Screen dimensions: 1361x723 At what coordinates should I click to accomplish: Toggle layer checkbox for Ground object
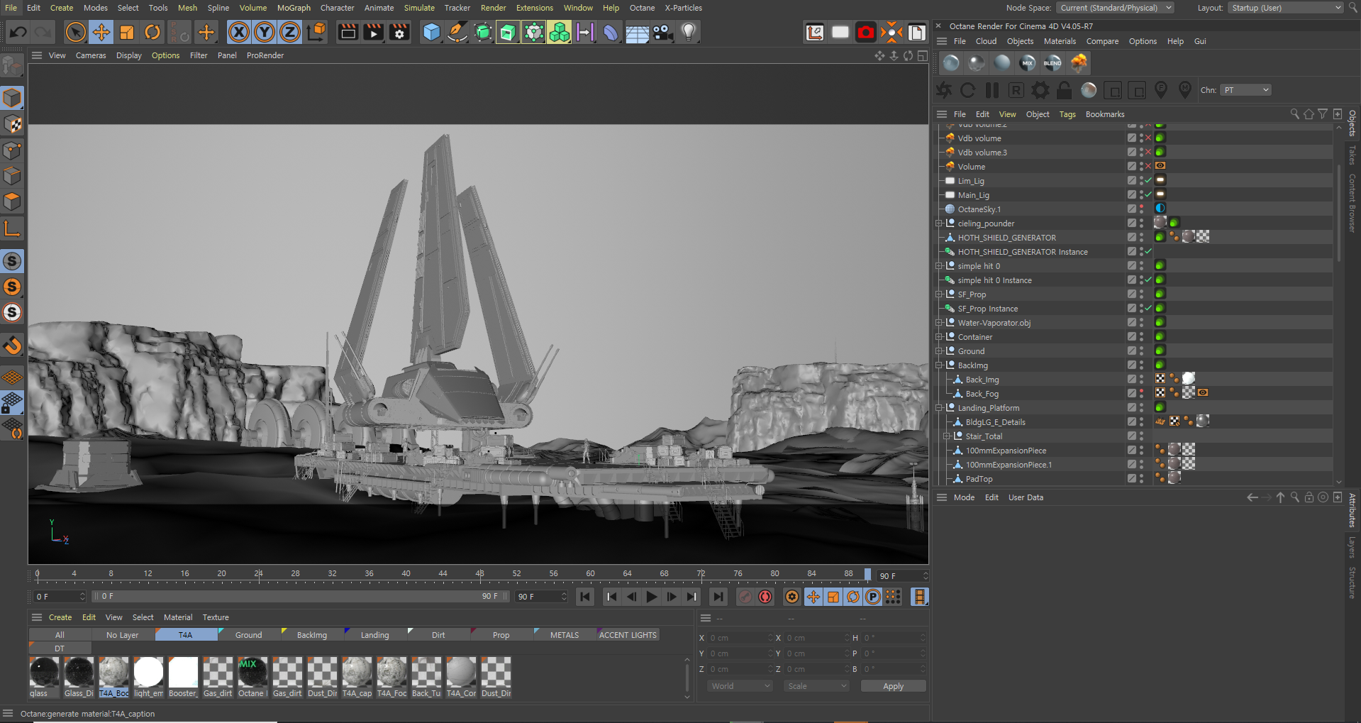coord(1132,351)
